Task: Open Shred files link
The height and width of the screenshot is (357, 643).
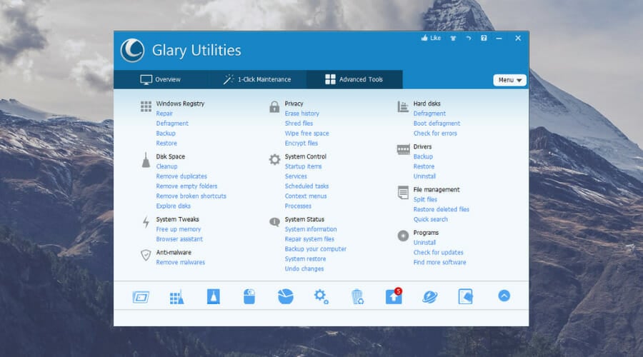Action: point(299,124)
